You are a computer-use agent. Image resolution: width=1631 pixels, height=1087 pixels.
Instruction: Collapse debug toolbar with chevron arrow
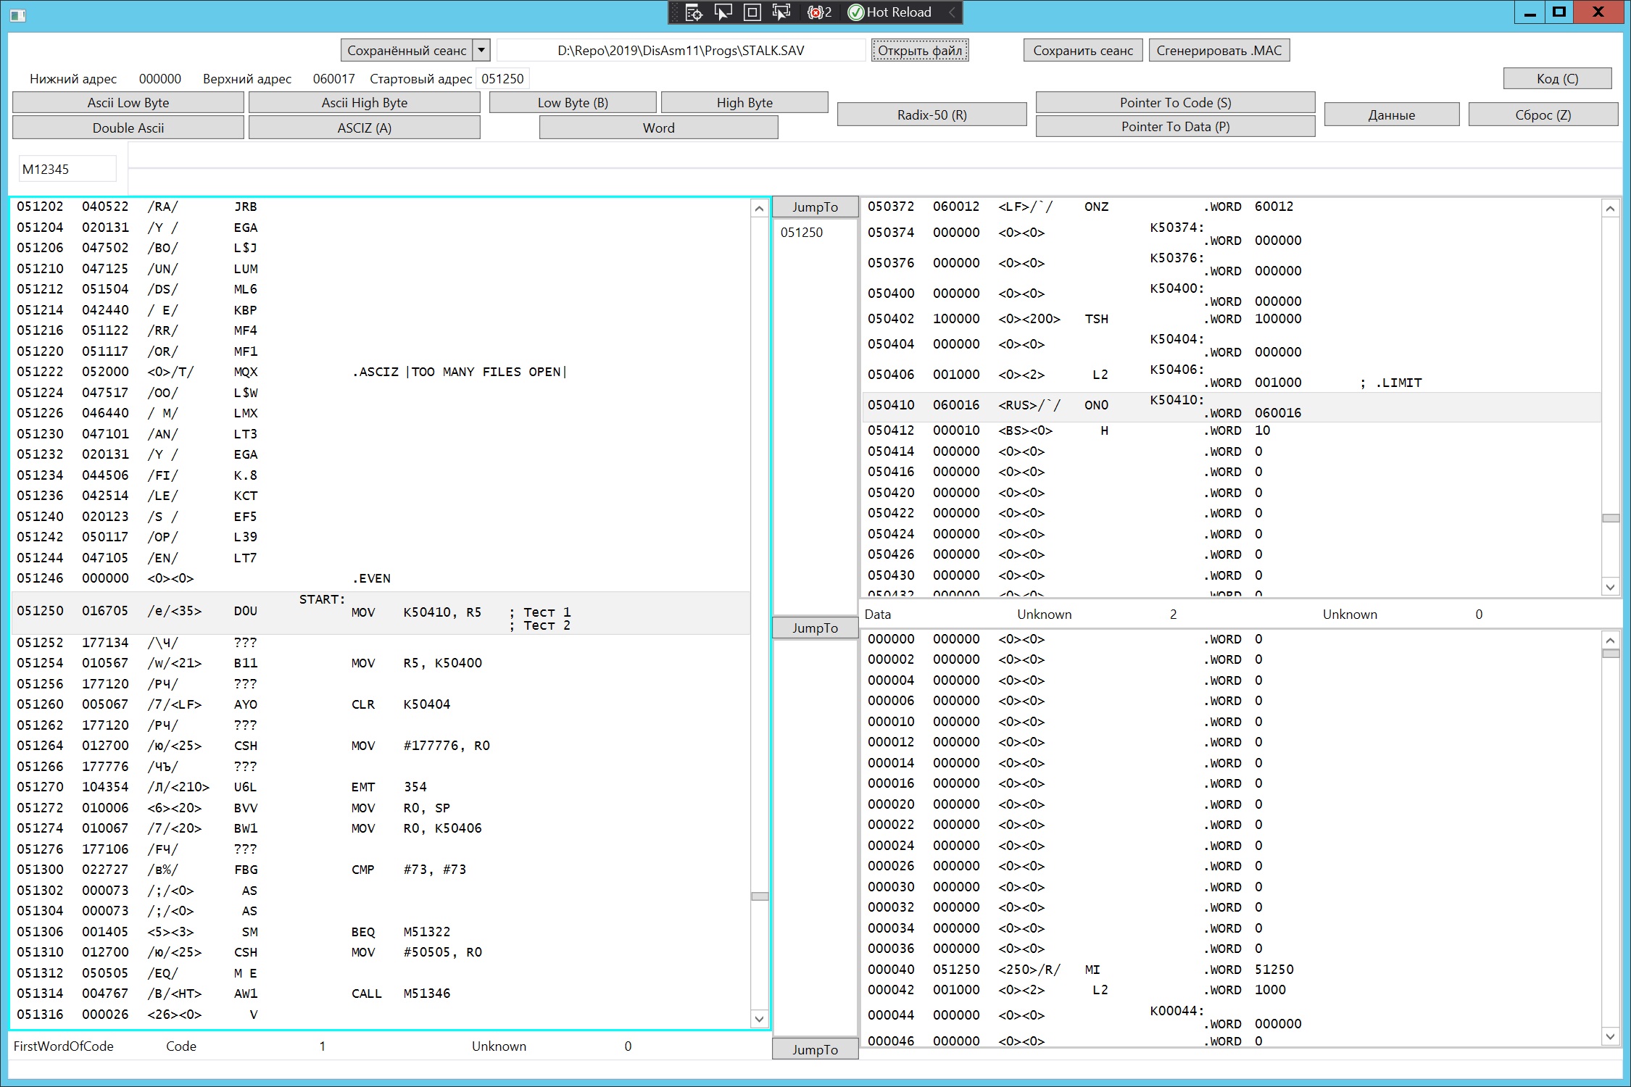(x=952, y=12)
